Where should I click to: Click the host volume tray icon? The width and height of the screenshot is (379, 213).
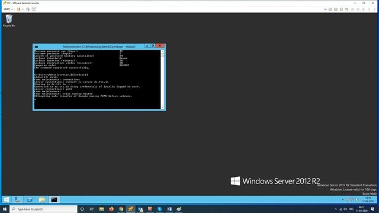pyautogui.click(x=345, y=209)
